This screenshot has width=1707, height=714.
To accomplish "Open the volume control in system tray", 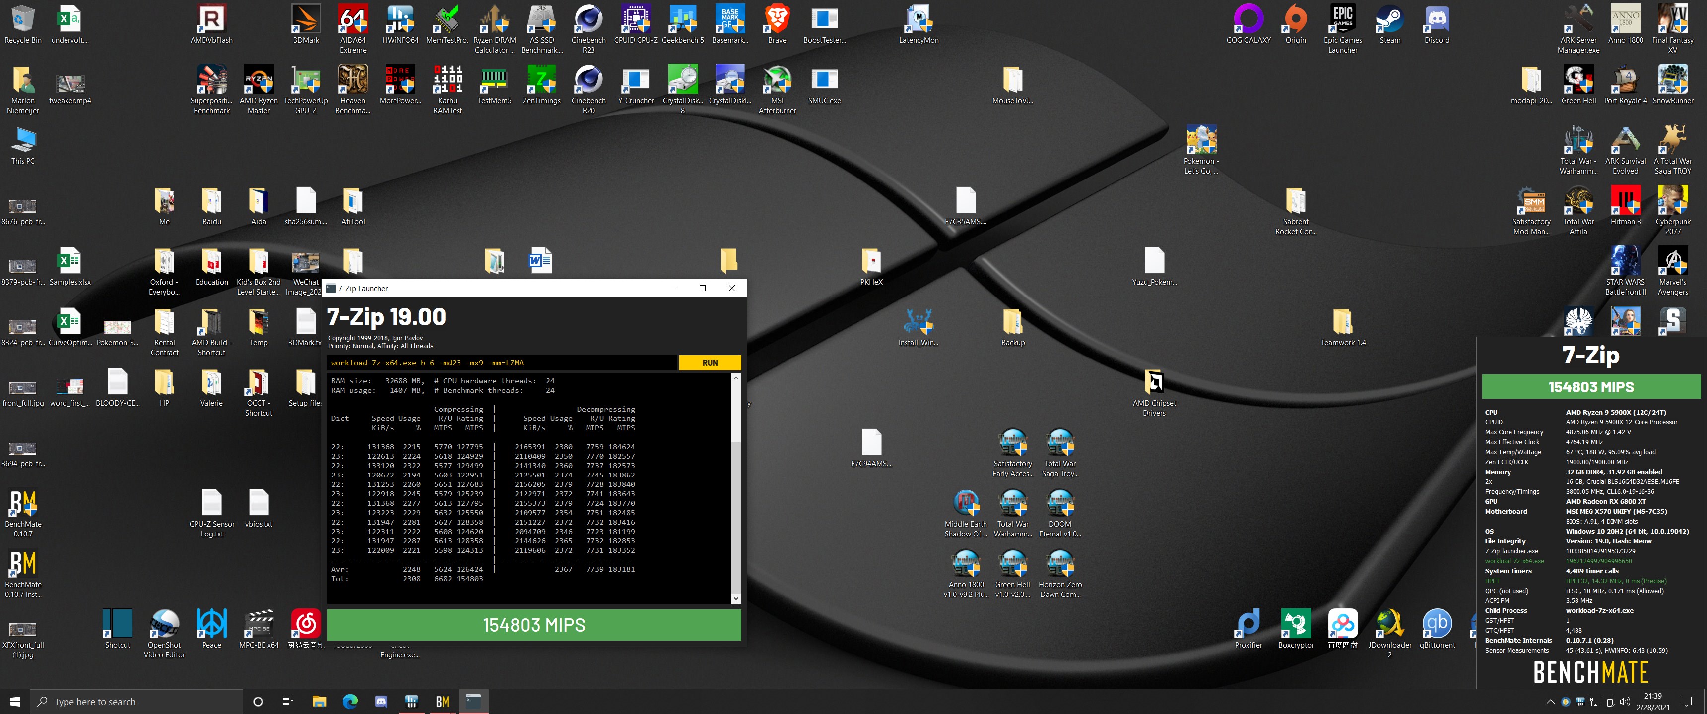I will click(1624, 702).
